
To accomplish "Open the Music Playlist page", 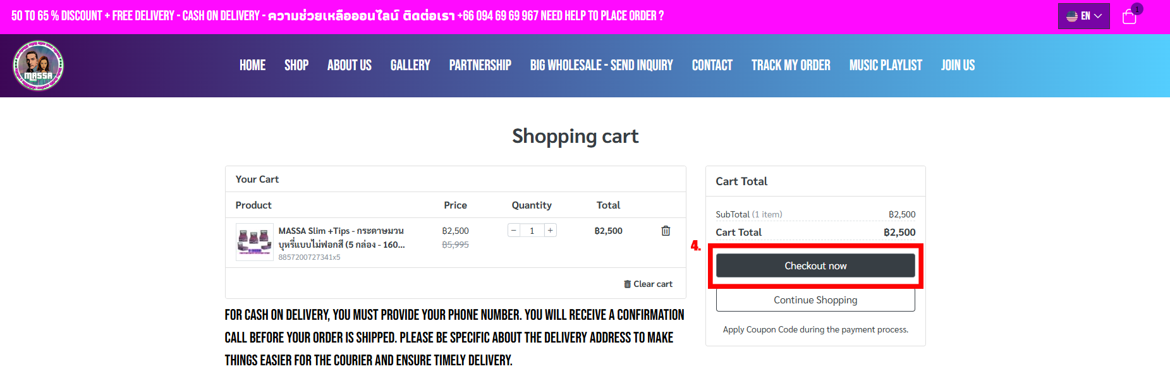I will coord(886,65).
